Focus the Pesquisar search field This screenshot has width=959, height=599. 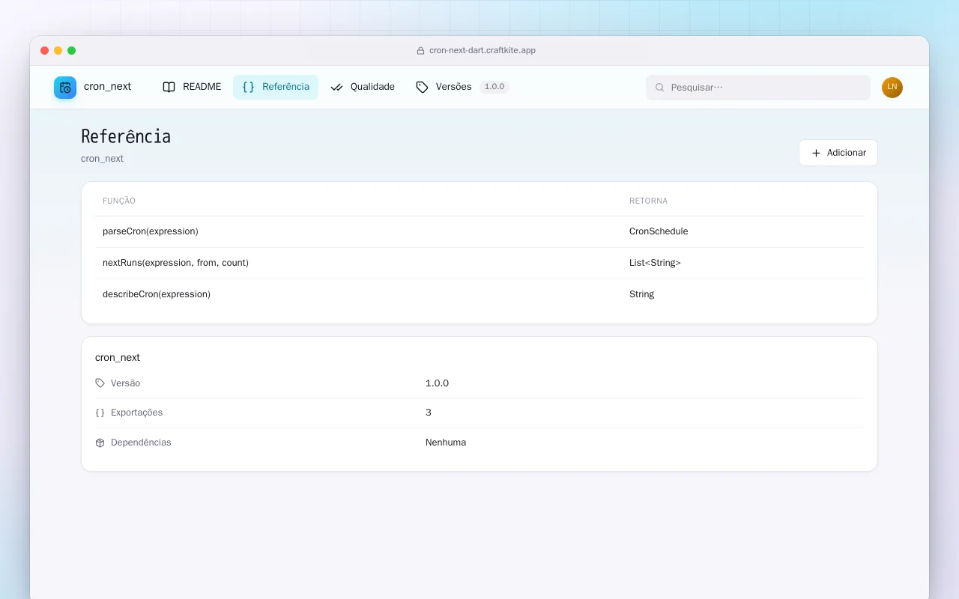coord(758,88)
